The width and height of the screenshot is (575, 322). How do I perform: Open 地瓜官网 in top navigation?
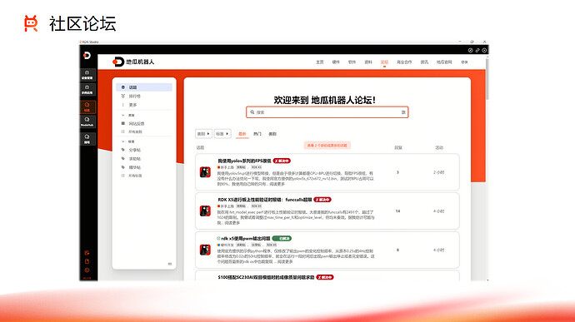(x=444, y=62)
